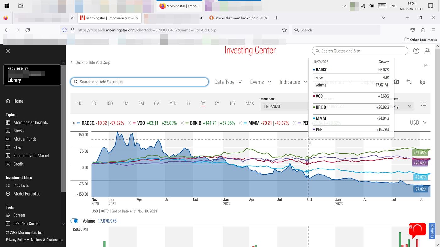Select the YTD time range
Image resolution: width=440 pixels, height=247 pixels.
pyautogui.click(x=173, y=103)
